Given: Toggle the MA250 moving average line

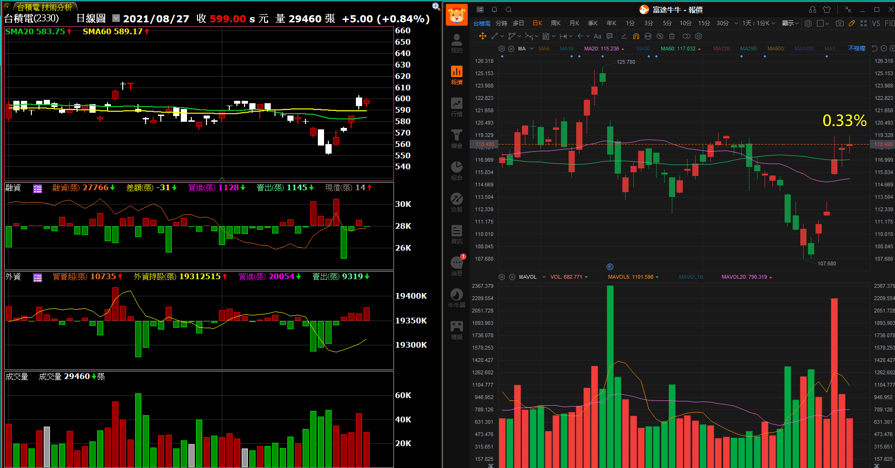Looking at the screenshot, I should pos(749,49).
